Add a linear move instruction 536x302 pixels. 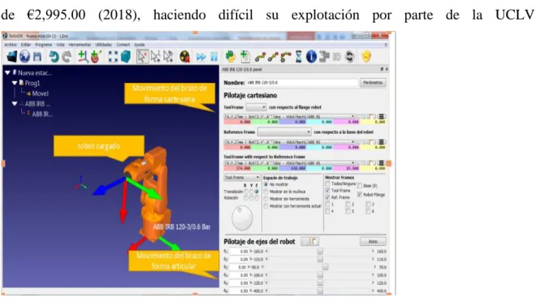tap(273, 56)
